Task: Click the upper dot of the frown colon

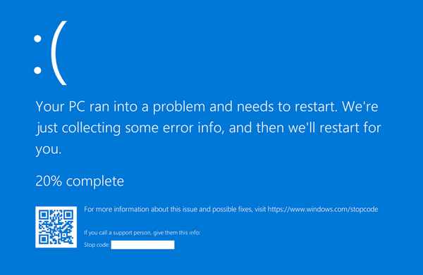Action: click(x=37, y=39)
